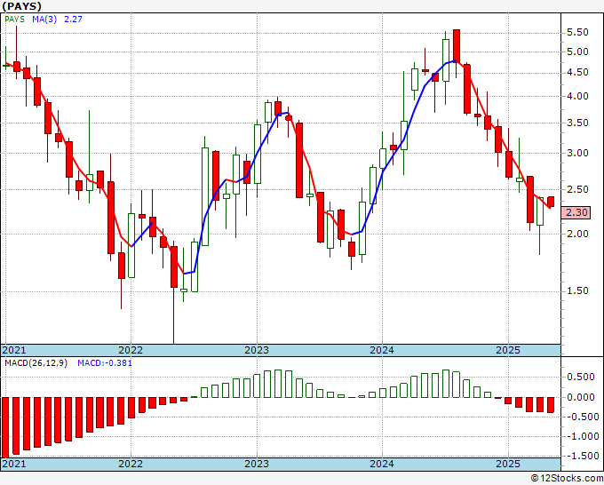The width and height of the screenshot is (604, 485).
Task: Click 2021 on the MACD timeline
Action: click(14, 464)
